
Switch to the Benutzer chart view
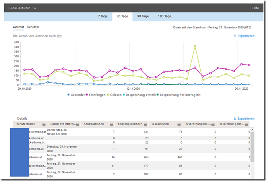click(x=33, y=27)
